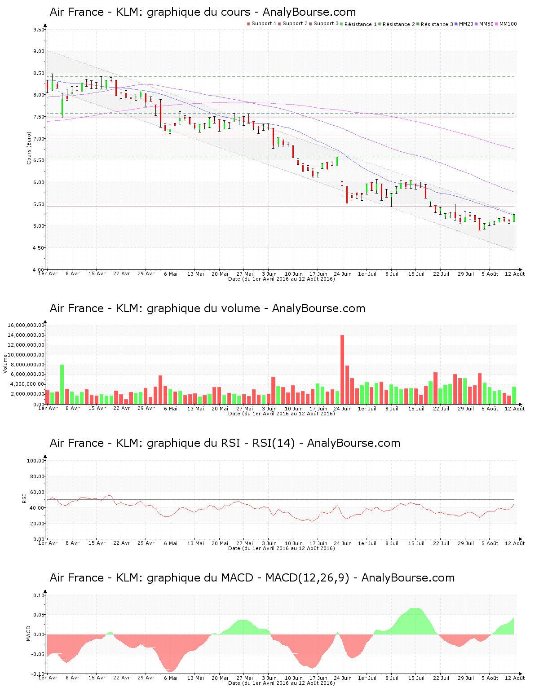Image resolution: width=539 pixels, height=696 pixels.
Task: Click the 'Cours (Euro)' axis label
Action: pos(29,148)
